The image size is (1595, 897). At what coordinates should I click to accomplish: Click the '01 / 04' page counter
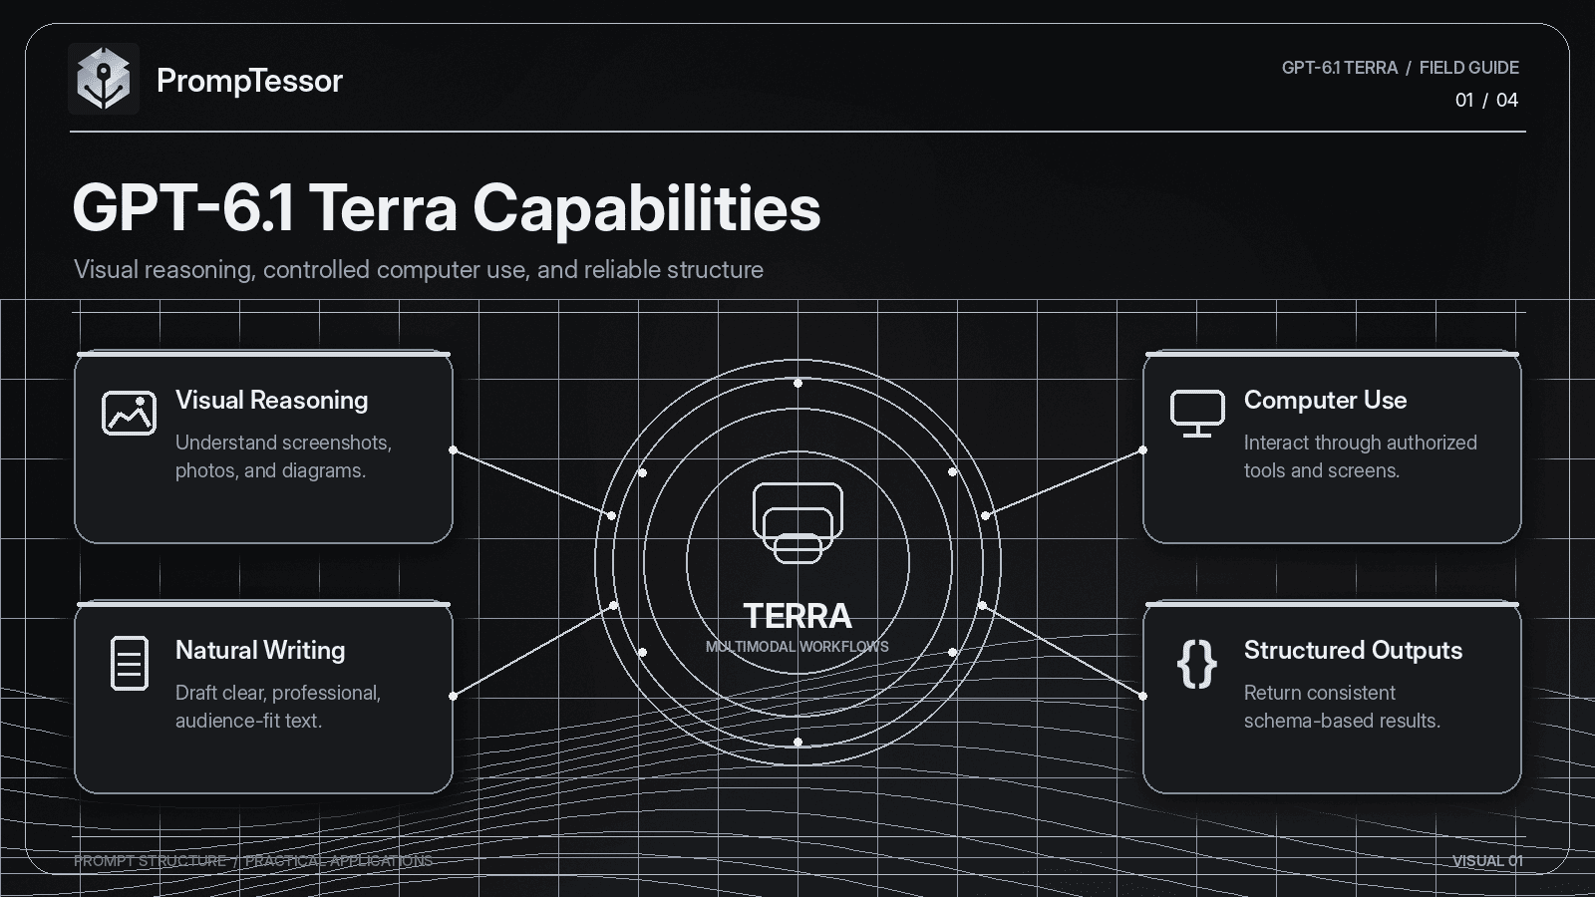pos(1486,100)
